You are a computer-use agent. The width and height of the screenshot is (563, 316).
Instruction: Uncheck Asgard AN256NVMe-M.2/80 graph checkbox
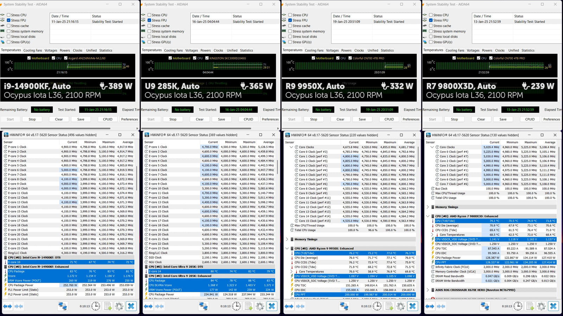click(66, 58)
